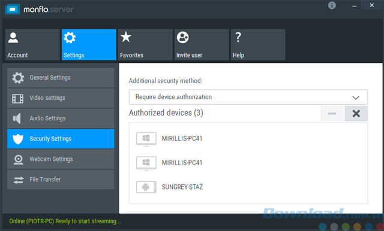Open the info icon in title bar
Screen dimensions: 384x231
coord(332,5)
